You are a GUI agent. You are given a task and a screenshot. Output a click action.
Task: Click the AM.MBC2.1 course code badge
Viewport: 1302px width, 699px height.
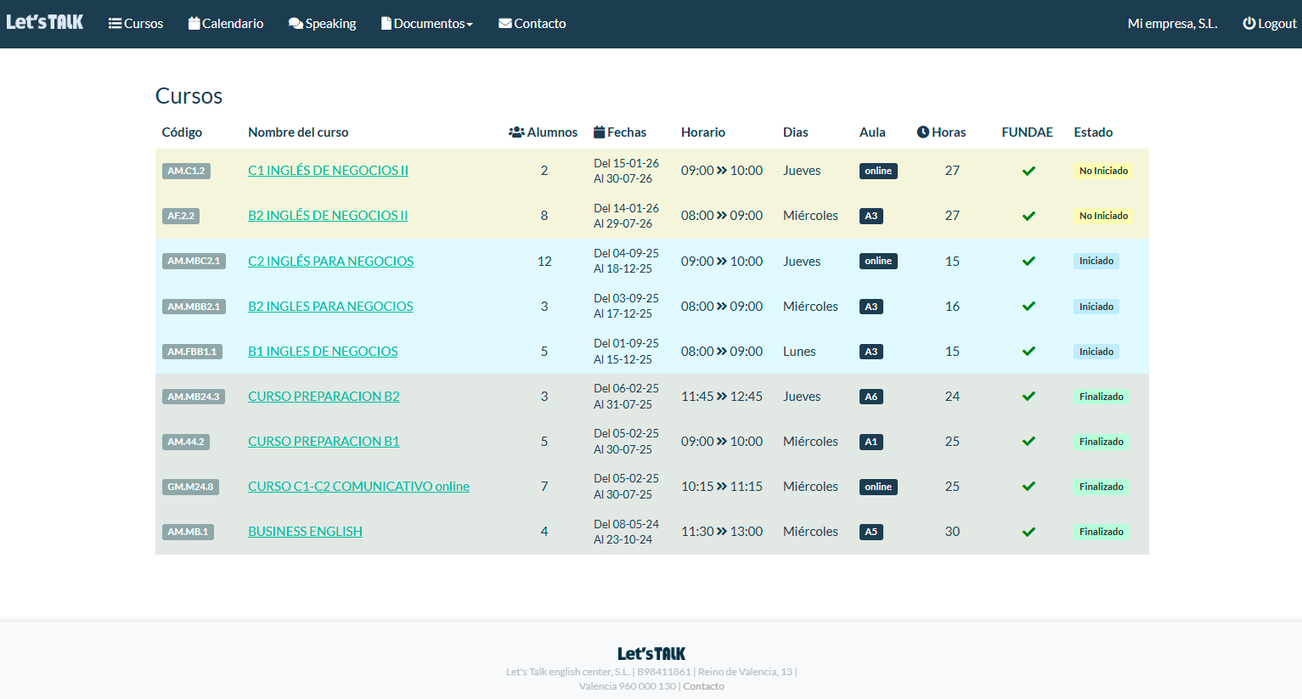click(x=194, y=261)
